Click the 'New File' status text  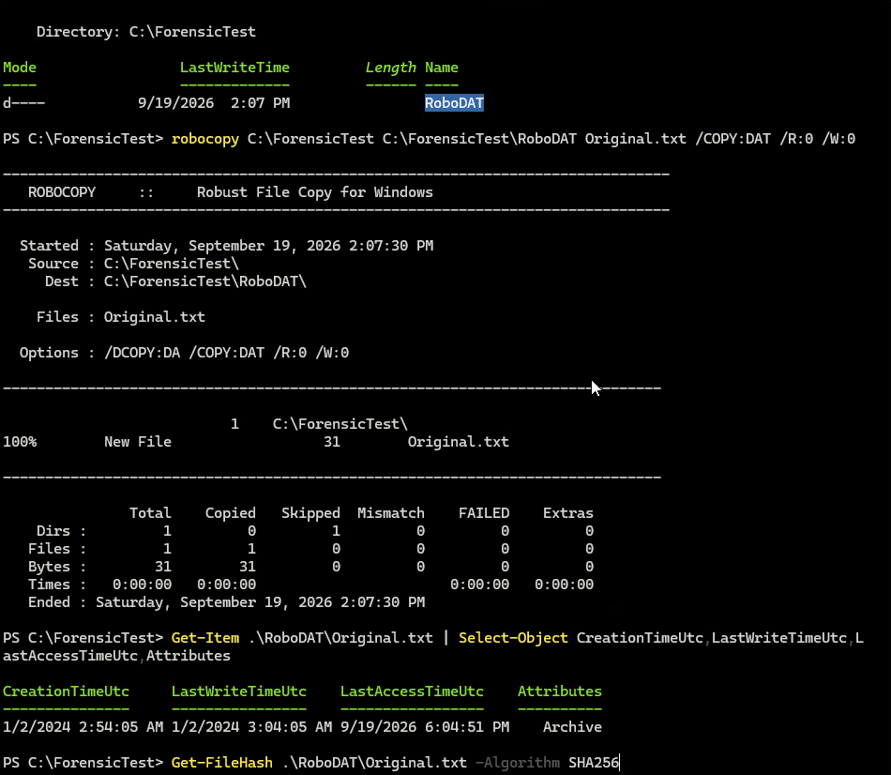[138, 442]
